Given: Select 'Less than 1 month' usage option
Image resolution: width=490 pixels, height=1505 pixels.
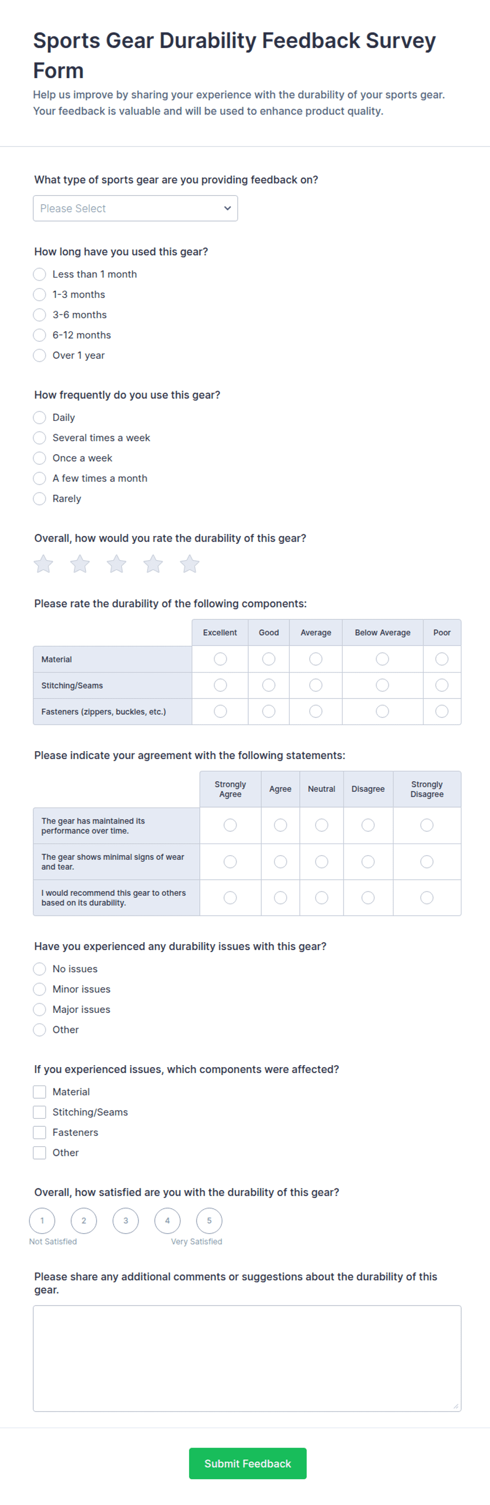Looking at the screenshot, I should point(39,275).
